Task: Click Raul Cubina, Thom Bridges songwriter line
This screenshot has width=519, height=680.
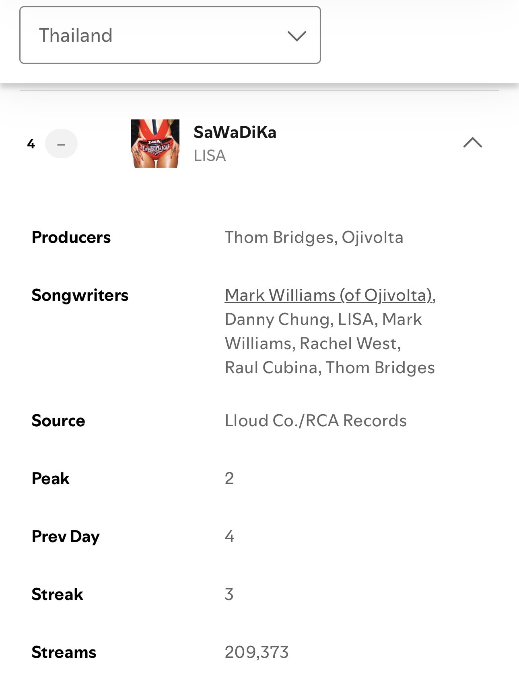Action: [x=330, y=368]
